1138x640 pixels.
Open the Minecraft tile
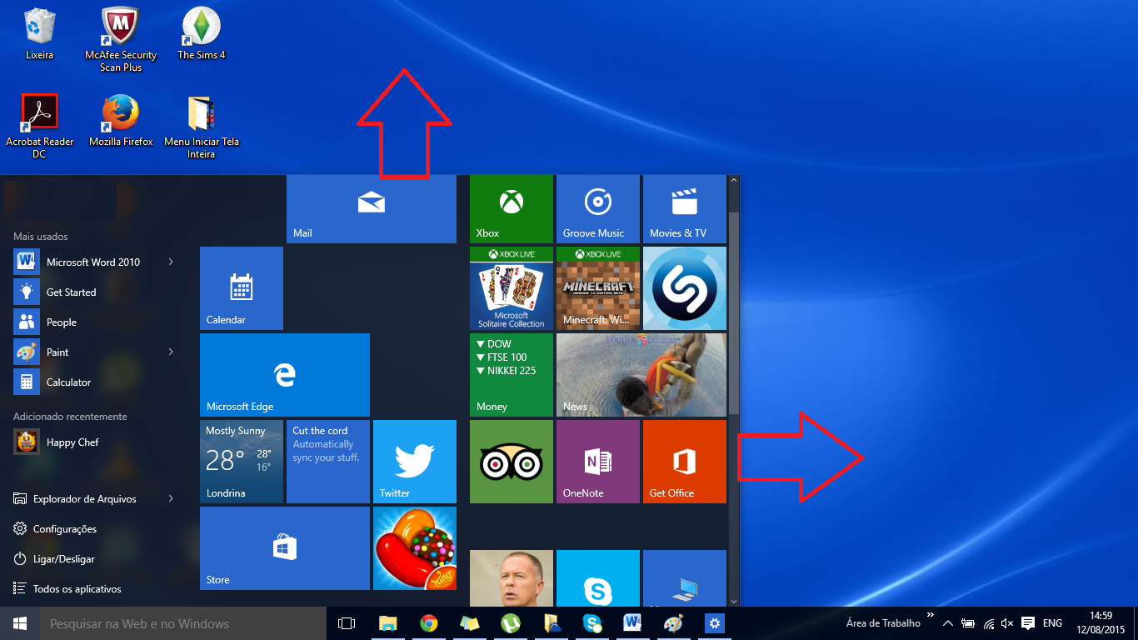coord(598,288)
